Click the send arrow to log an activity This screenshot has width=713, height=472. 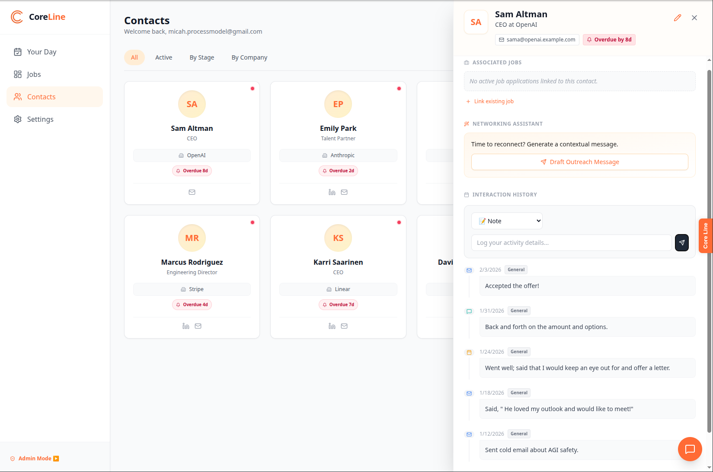681,242
